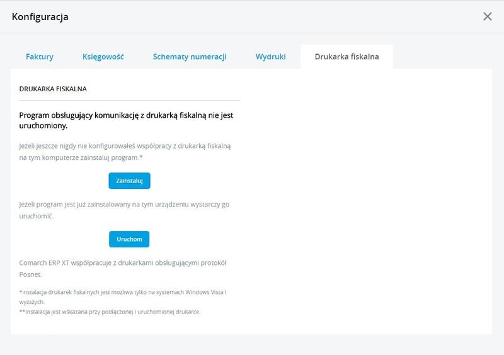Screen dimensions: 504x355
Task: Click the active Drukarka fiskalna tab
Action: click(x=346, y=57)
